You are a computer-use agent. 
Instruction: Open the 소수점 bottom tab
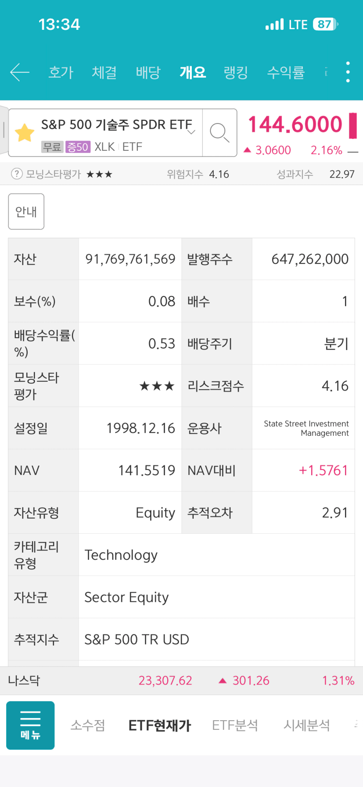pyautogui.click(x=88, y=725)
